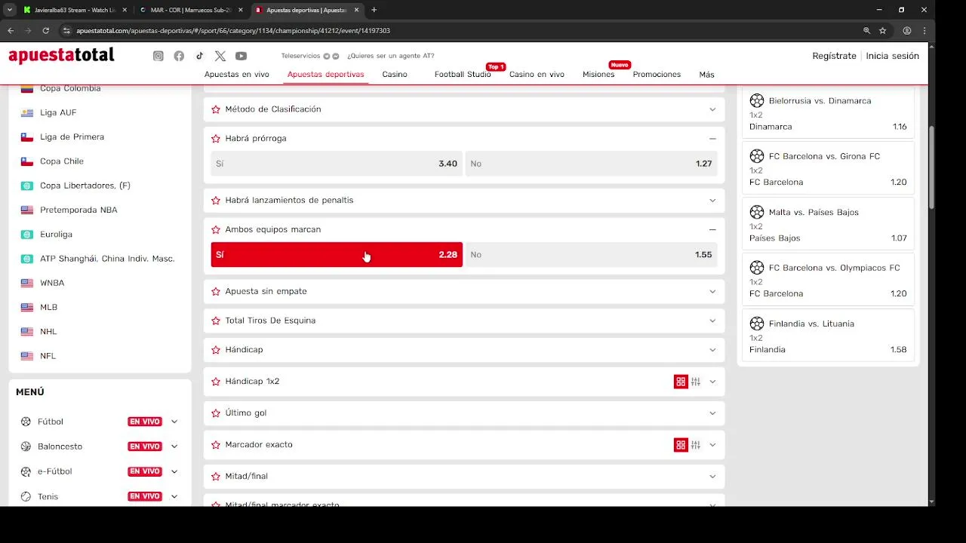
Task: Star the Total Tiros De Esquina market
Action: [x=216, y=321]
